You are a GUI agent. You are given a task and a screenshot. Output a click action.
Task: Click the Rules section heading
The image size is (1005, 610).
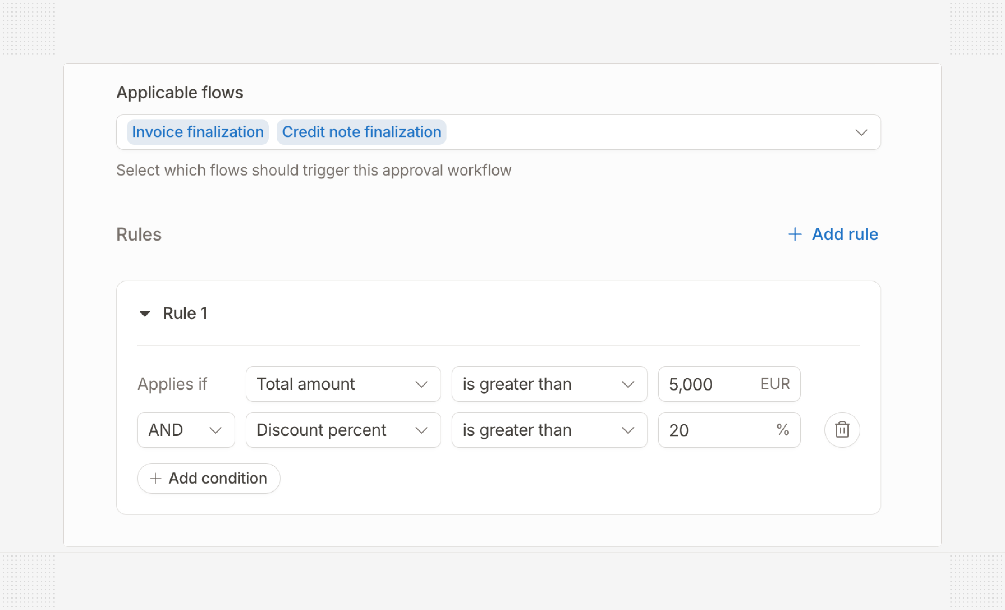pos(139,234)
